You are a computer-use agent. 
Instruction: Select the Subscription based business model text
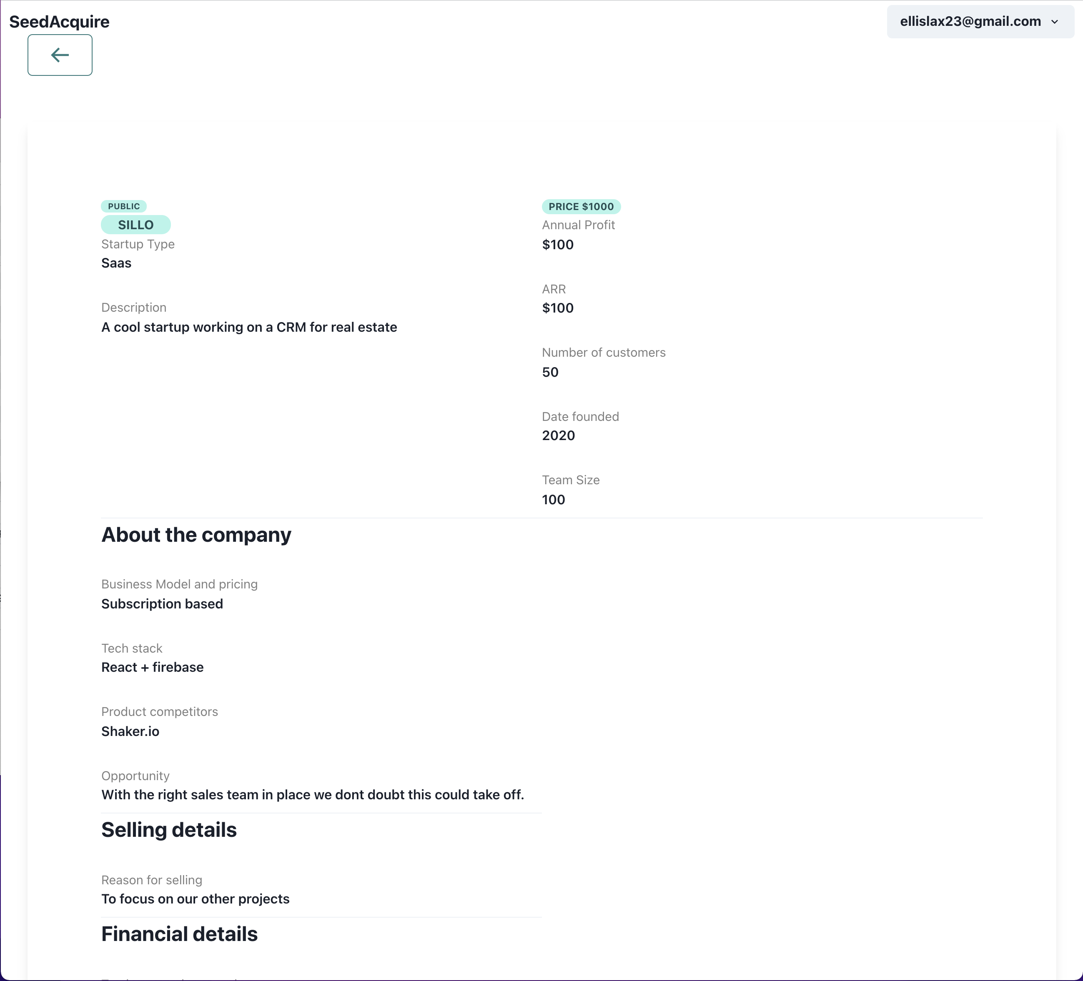click(162, 603)
